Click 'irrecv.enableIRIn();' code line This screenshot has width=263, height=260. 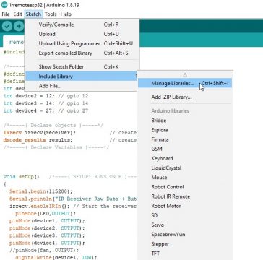pyautogui.click(x=40, y=207)
